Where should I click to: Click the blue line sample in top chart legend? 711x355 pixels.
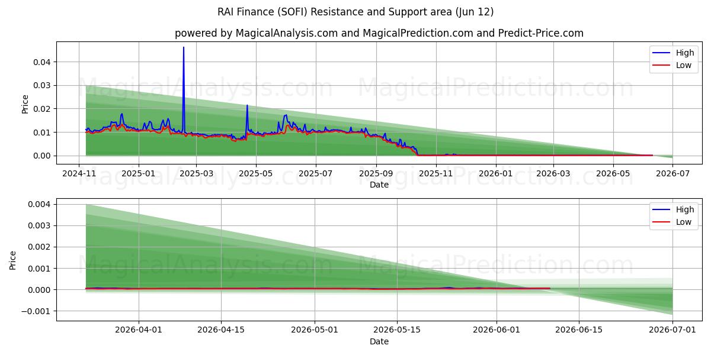(x=662, y=53)
